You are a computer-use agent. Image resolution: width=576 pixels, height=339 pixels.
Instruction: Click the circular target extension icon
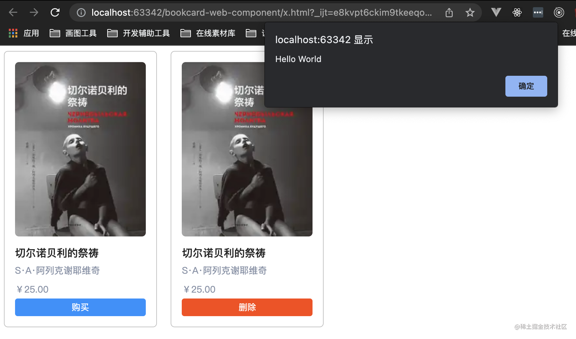click(559, 12)
